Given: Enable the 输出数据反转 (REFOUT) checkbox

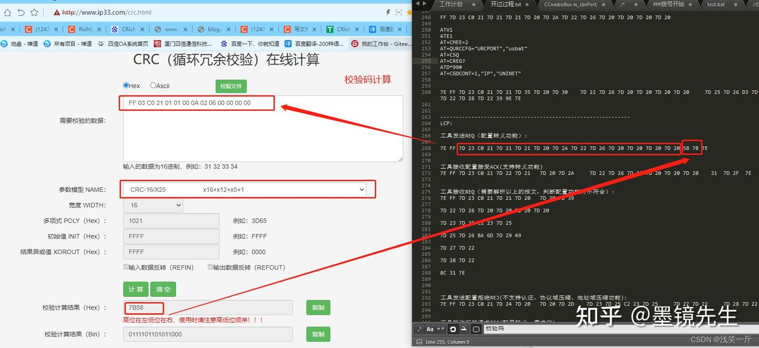Looking at the screenshot, I should (x=210, y=267).
